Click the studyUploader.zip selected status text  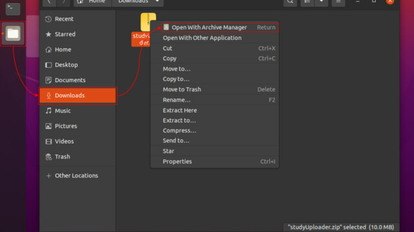341,227
